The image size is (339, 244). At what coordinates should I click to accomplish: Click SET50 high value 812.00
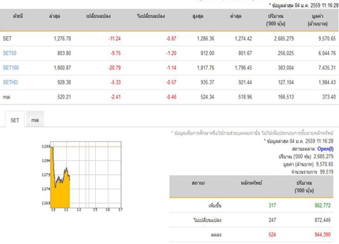tap(207, 53)
